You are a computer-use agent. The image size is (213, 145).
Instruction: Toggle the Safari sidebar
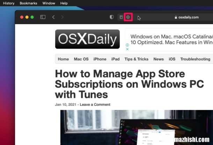[x=43, y=17]
